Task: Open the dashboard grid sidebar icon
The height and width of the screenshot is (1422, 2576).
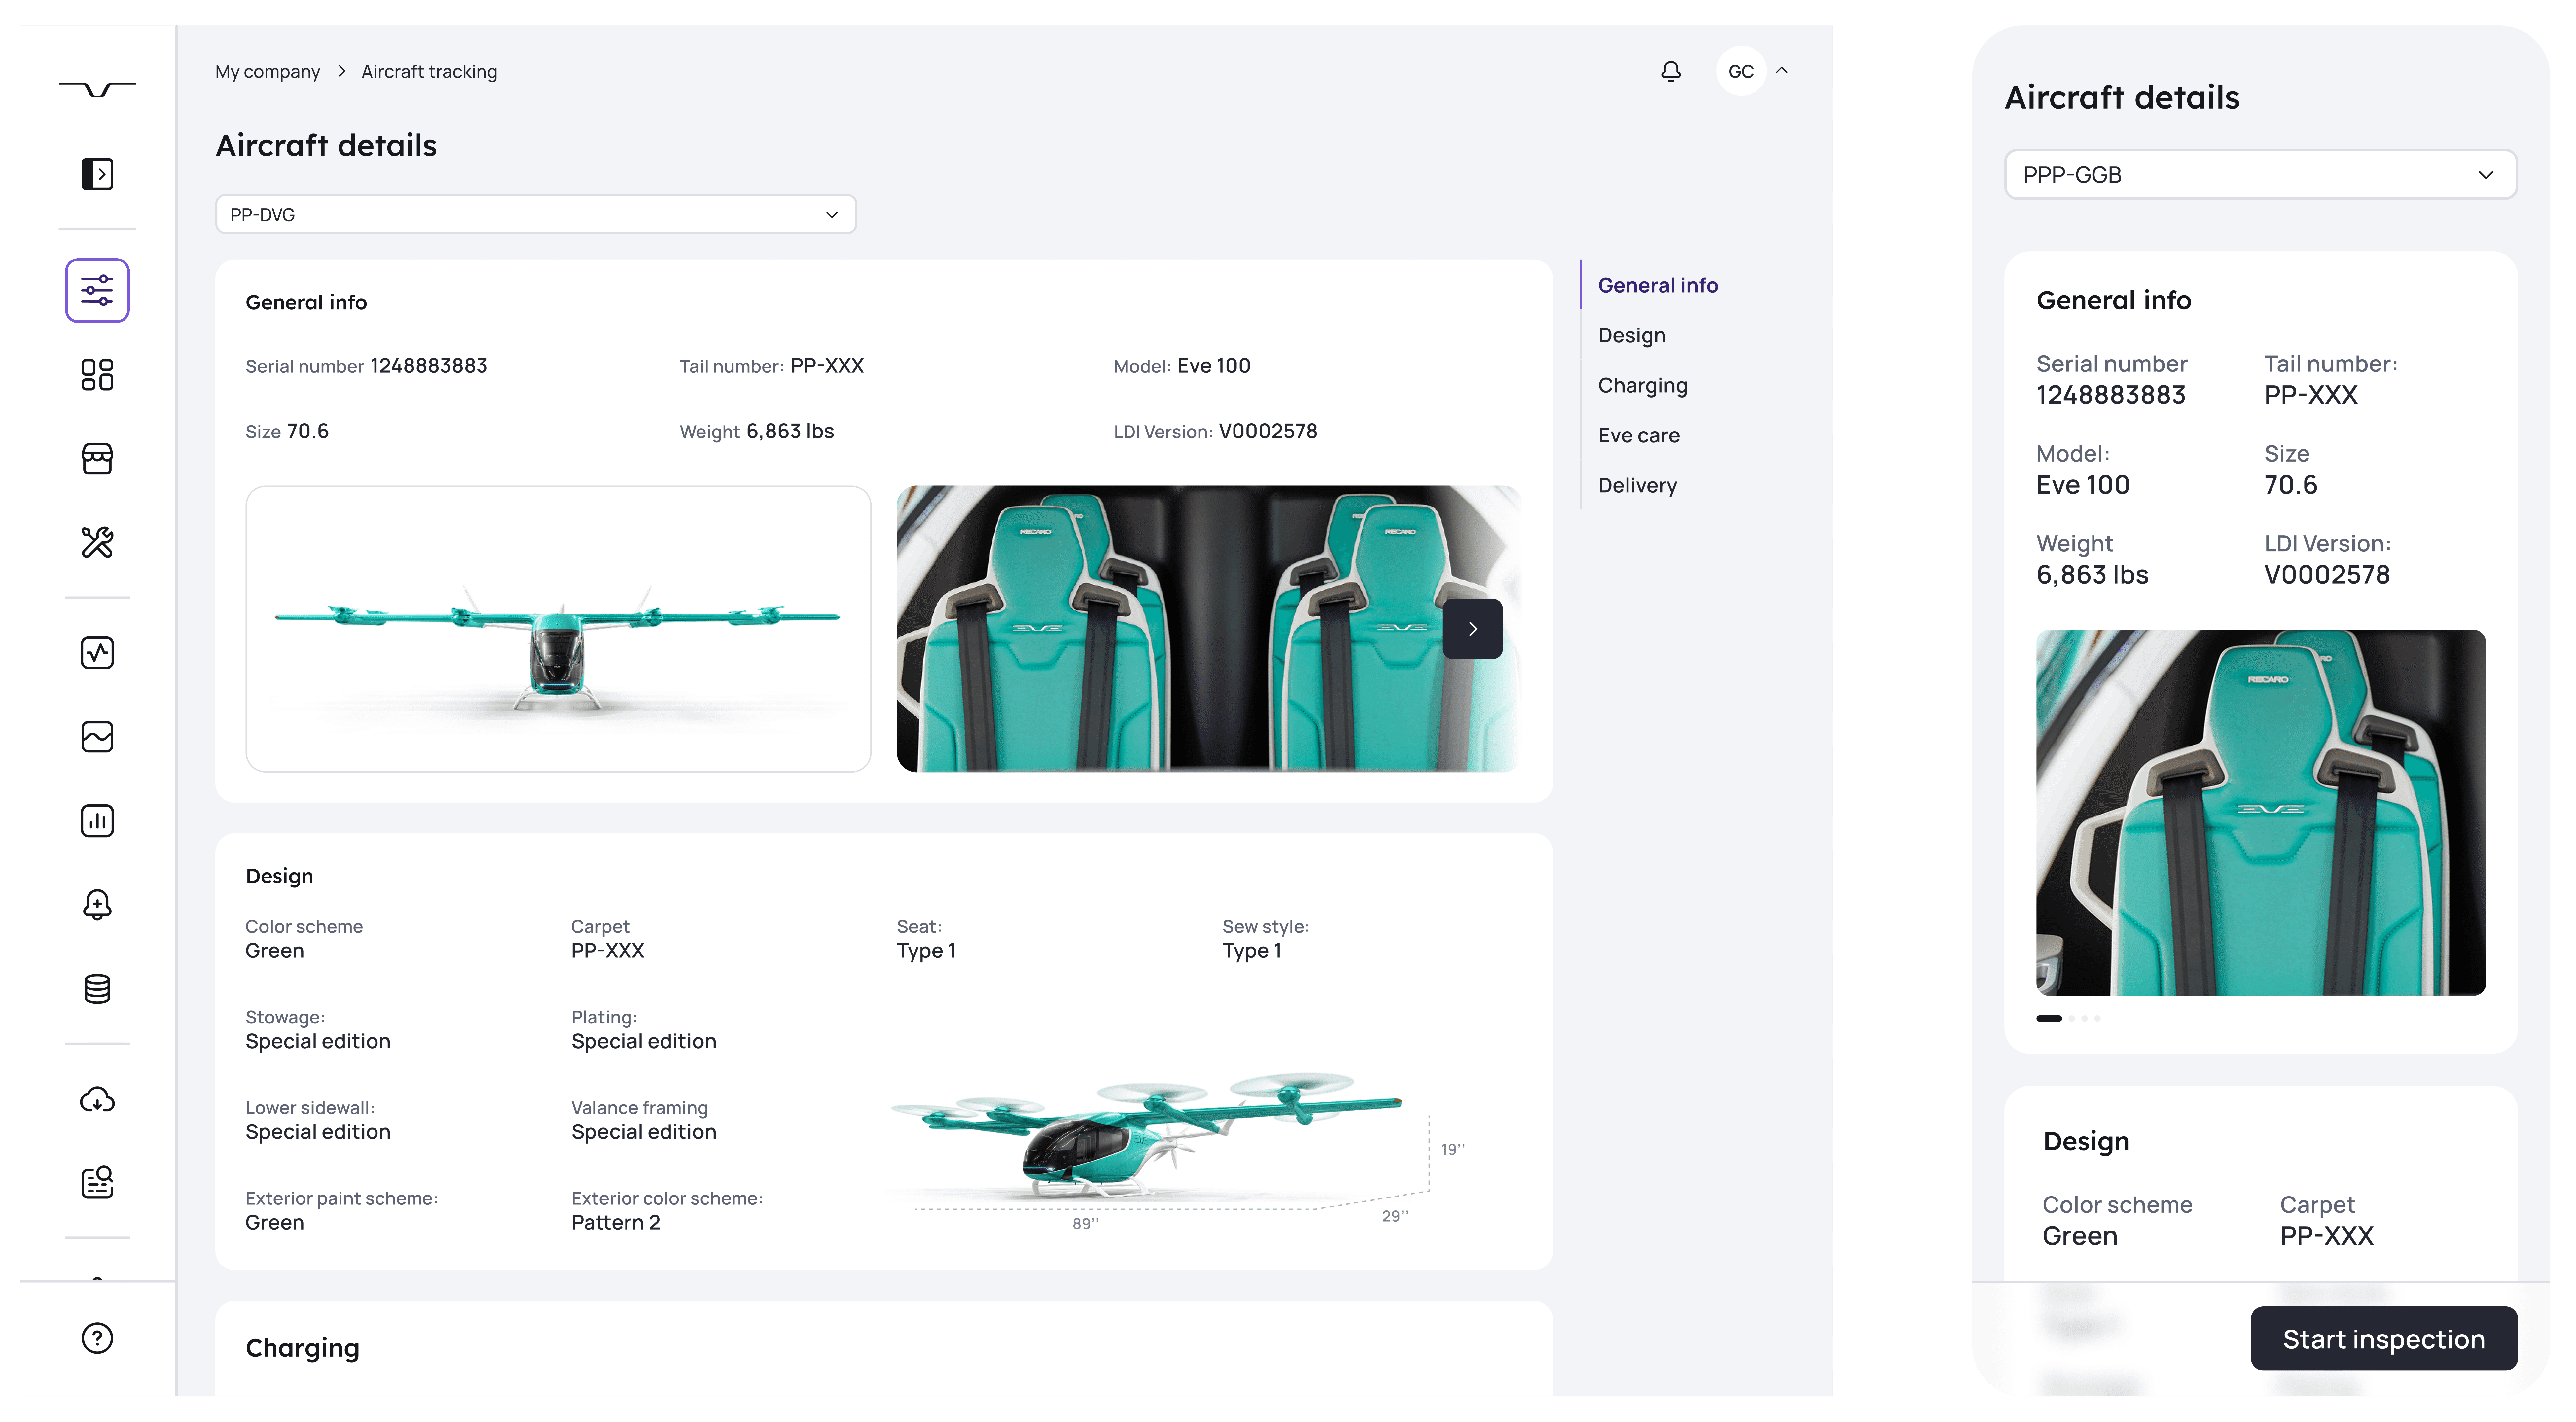Action: point(97,375)
